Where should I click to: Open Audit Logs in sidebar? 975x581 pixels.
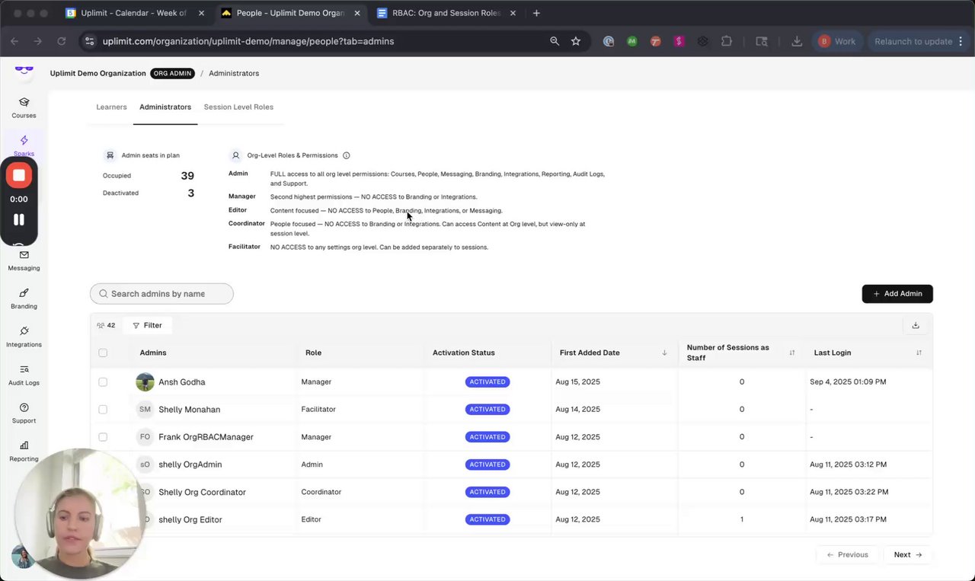24,374
